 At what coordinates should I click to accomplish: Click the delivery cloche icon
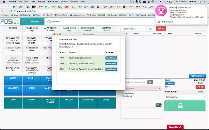click(x=49, y=21)
